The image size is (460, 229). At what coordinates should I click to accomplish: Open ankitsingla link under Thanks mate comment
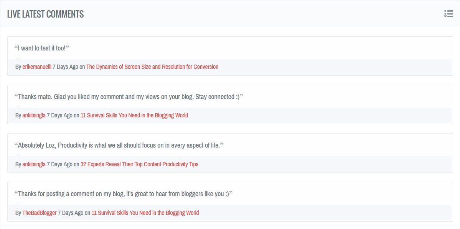pyautogui.click(x=34, y=115)
